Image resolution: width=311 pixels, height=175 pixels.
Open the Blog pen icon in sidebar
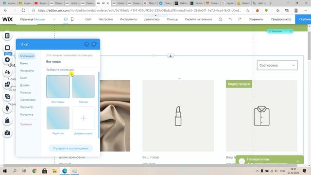click(7, 108)
